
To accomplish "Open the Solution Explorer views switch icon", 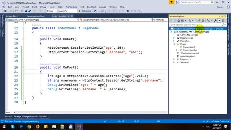I will (183, 21).
